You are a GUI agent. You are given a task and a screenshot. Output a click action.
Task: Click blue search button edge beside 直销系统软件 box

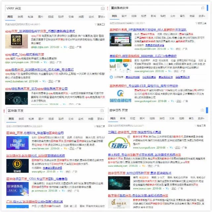(208, 8)
